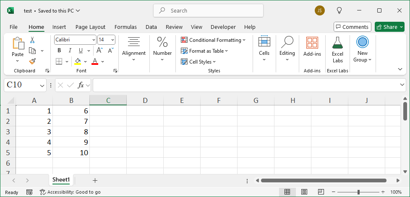The height and width of the screenshot is (197, 410).
Task: Open Format as Table gallery
Action: (204, 51)
